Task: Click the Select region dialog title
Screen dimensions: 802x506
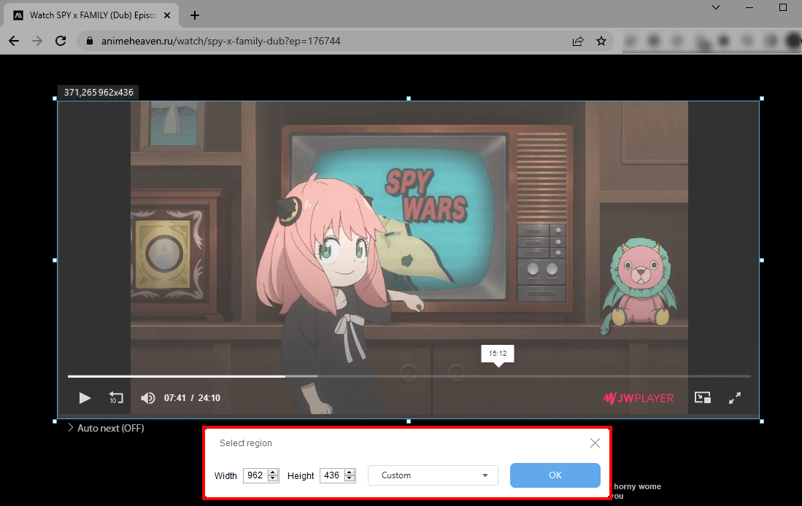Action: tap(245, 443)
